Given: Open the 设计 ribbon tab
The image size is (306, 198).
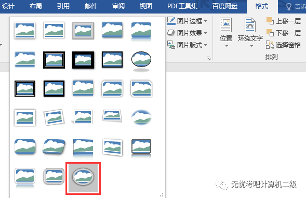Looking at the screenshot, I should (x=8, y=6).
